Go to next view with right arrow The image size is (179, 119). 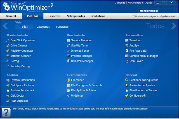(174, 26)
